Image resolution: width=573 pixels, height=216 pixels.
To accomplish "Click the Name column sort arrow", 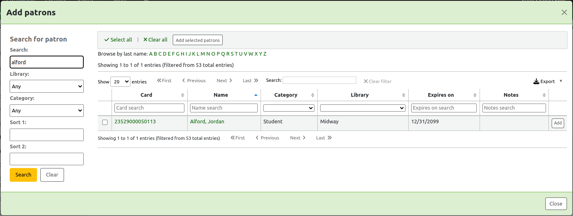I will [256, 95].
